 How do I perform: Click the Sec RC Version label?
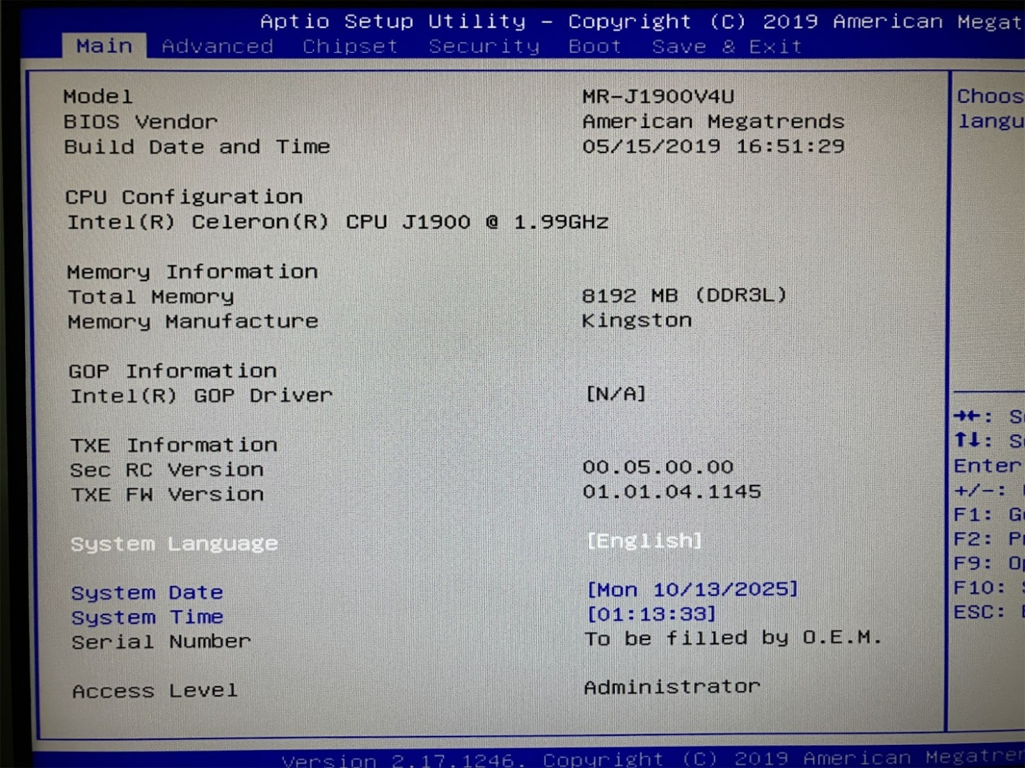coord(167,470)
